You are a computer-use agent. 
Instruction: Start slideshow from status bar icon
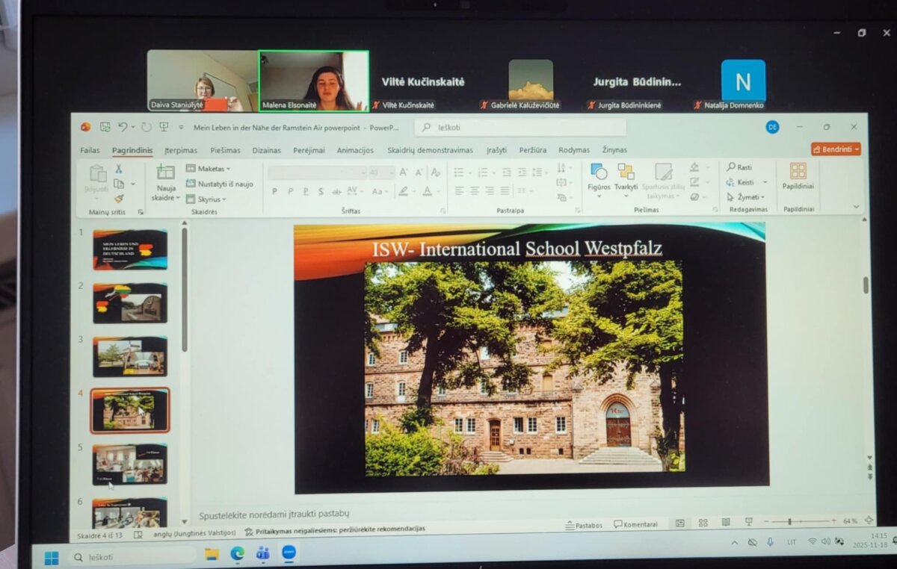click(x=748, y=522)
